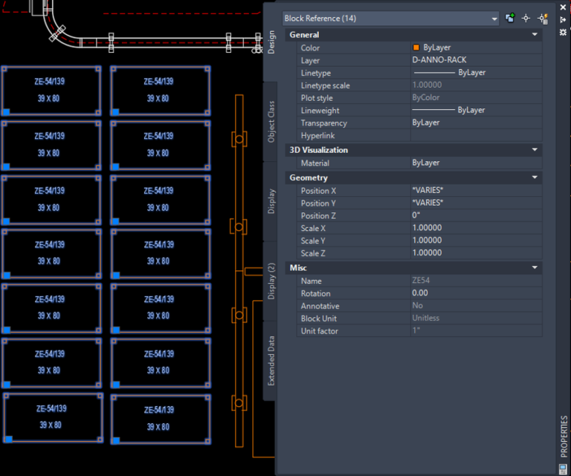The image size is (571, 476).
Task: Collapse the Geometry section
Action: [x=535, y=178]
